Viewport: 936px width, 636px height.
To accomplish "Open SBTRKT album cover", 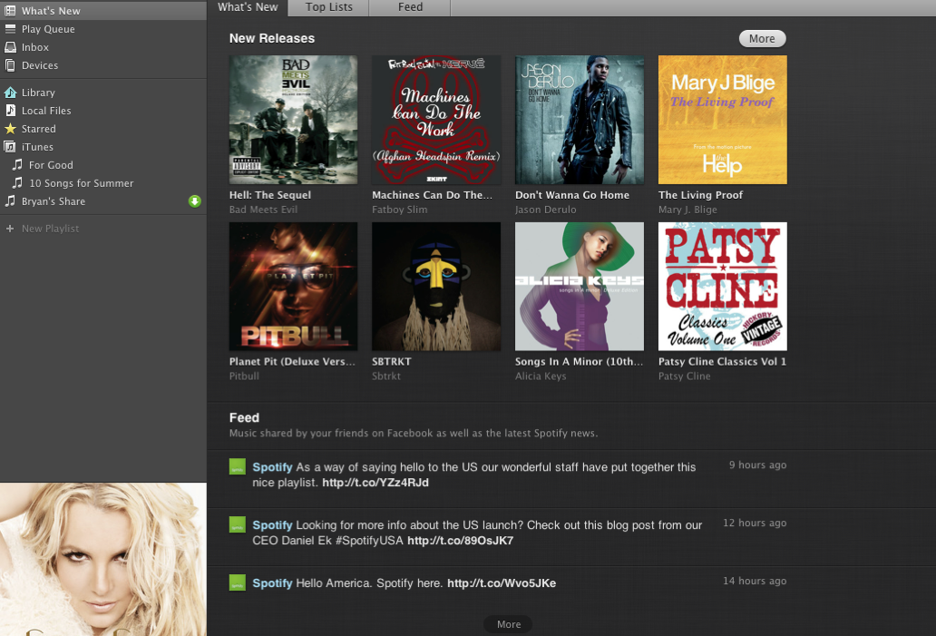I will coord(436,286).
